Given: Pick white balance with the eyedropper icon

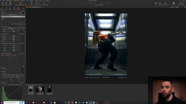Looking at the screenshot, I should tap(24, 28).
